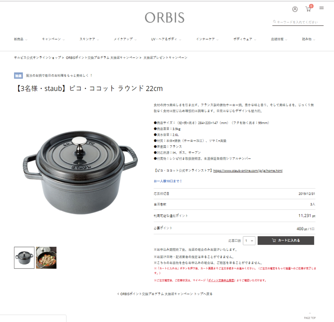Viewport: 334px width, 322px height.
Task: Go back to キャンペーン トップへ戻る link
Action: 165,294
